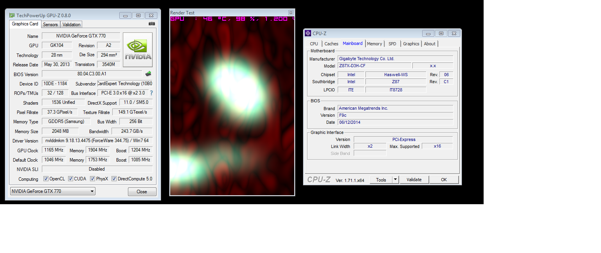This screenshot has width=601, height=253.
Task: Click the Bandwidth 243.7 GB/s value
Action: pos(132,131)
